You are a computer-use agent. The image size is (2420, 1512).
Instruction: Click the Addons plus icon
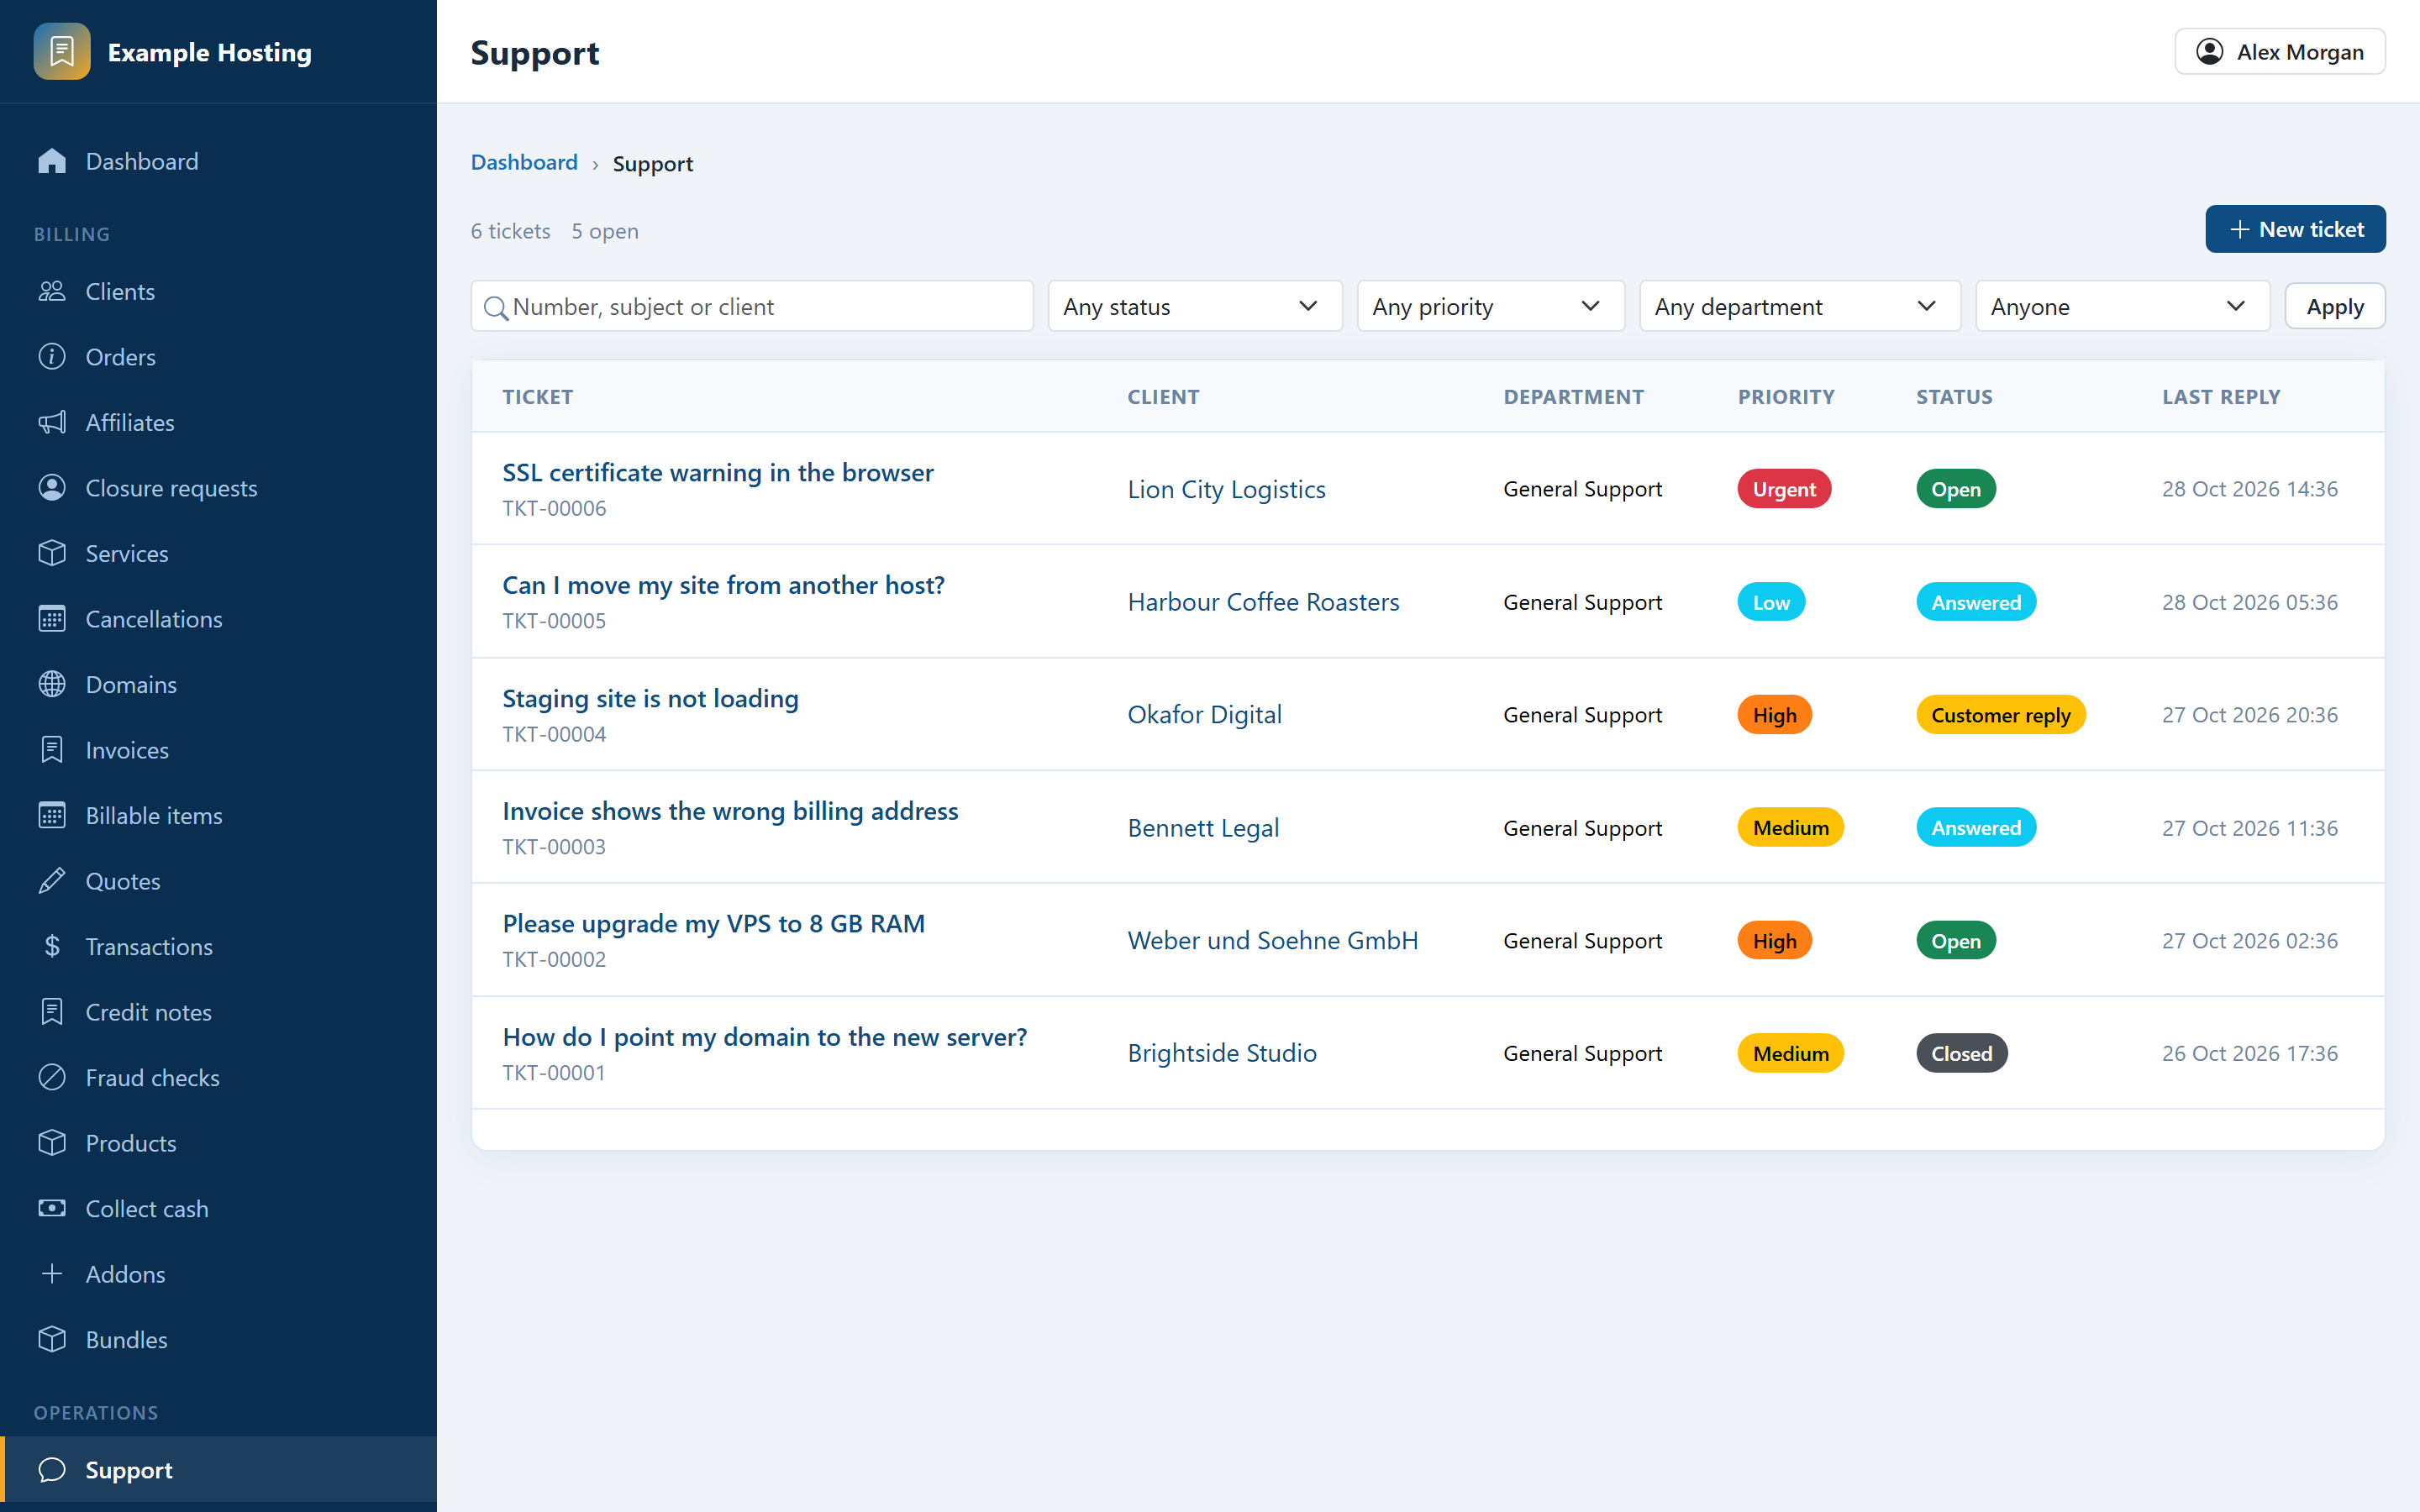pyautogui.click(x=52, y=1274)
